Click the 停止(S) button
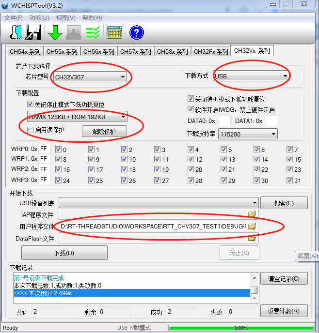319x333 pixels. [239, 253]
